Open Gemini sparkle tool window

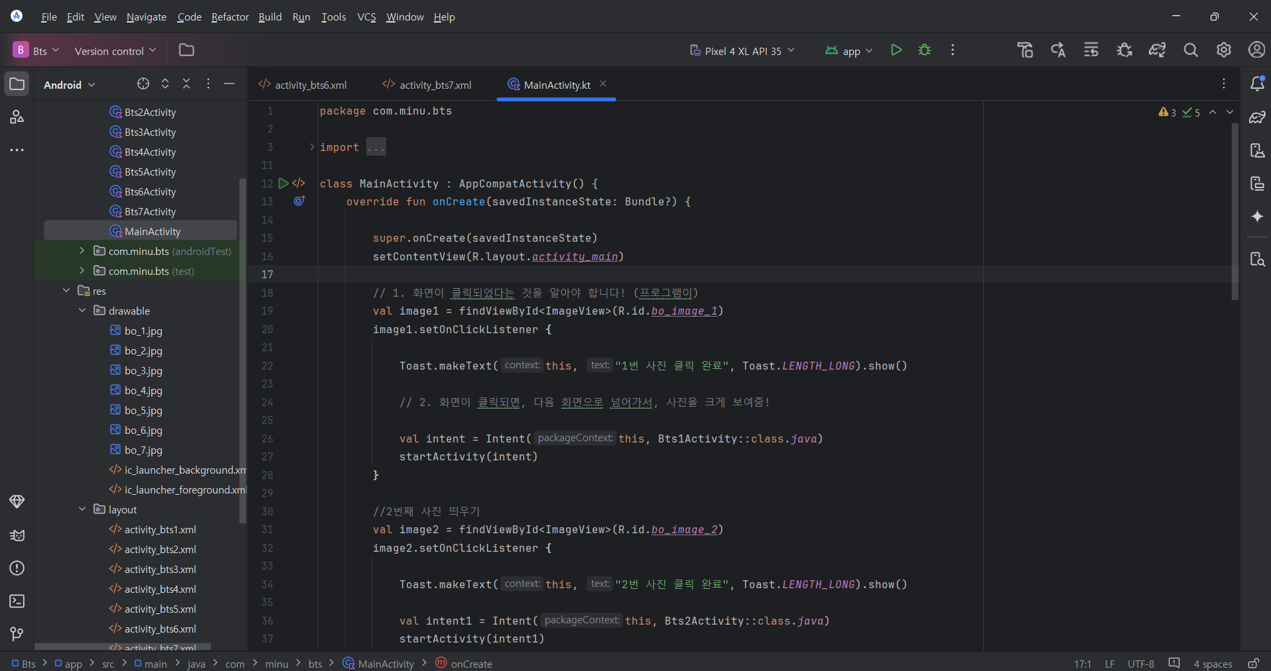pos(1257,217)
